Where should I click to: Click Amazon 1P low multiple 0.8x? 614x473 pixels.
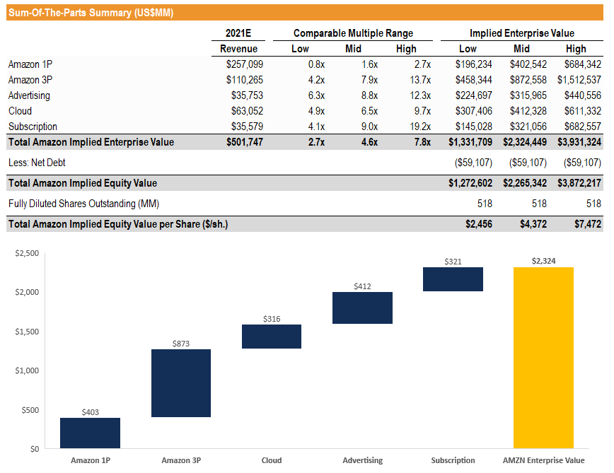pyautogui.click(x=316, y=64)
